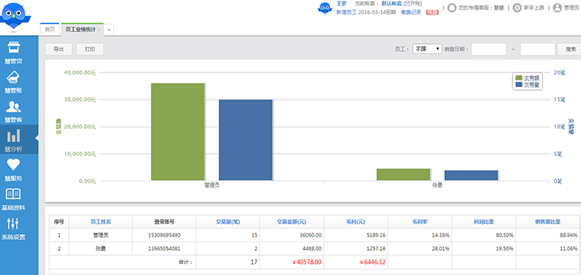Click the 80.50% profit share cell

pos(484,236)
